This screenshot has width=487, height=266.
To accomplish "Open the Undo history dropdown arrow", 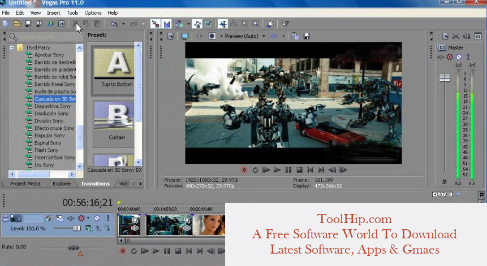I will coord(123,24).
